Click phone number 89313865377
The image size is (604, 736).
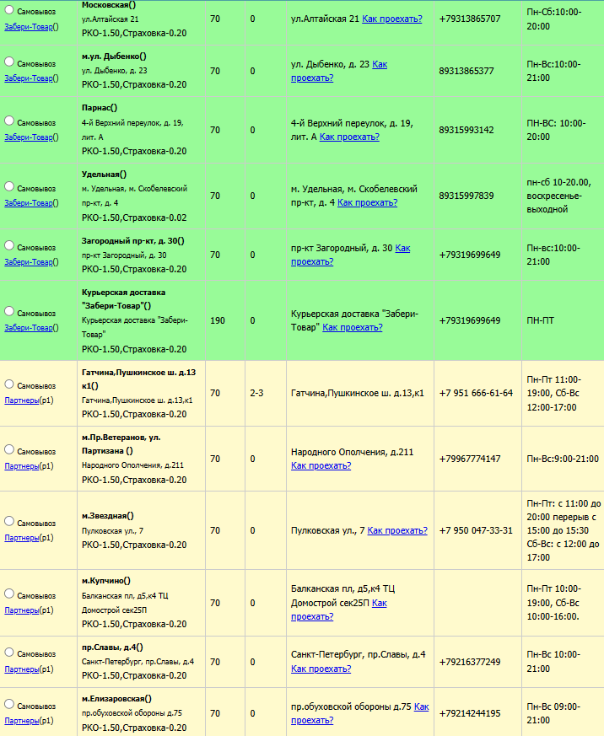click(466, 71)
